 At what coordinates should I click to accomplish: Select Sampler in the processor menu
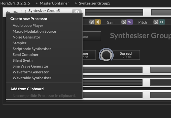[x=44, y=43]
